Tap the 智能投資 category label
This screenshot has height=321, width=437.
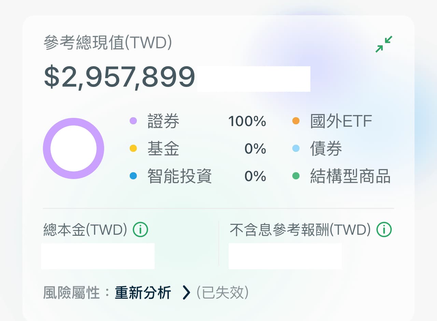[x=180, y=176]
